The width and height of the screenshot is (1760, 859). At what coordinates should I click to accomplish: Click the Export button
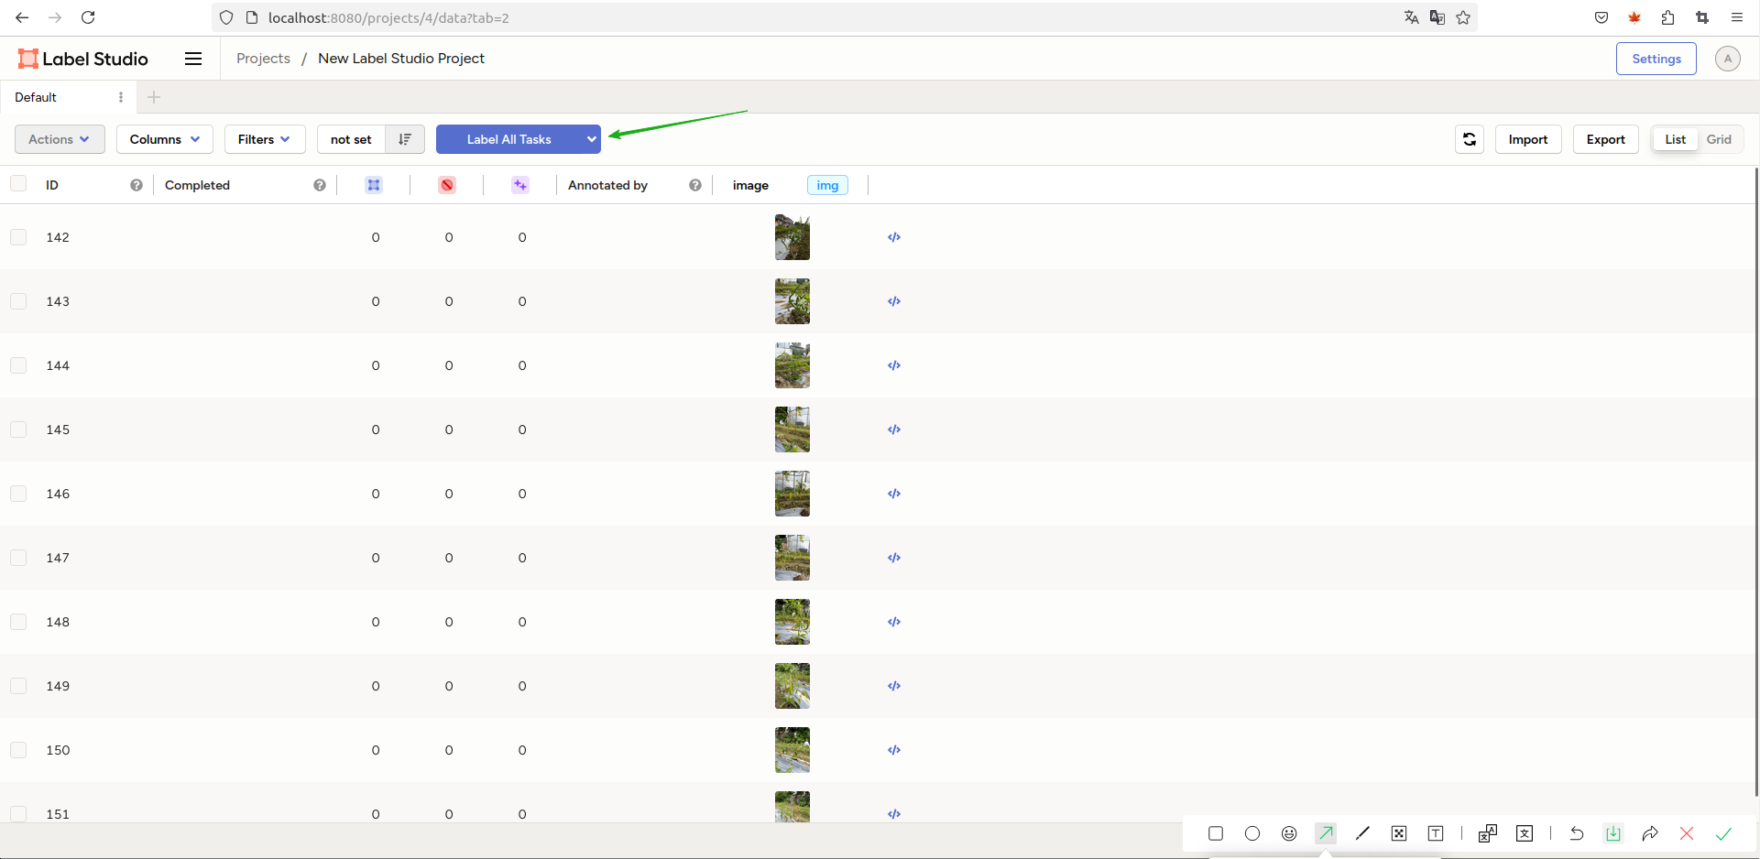[x=1605, y=139]
